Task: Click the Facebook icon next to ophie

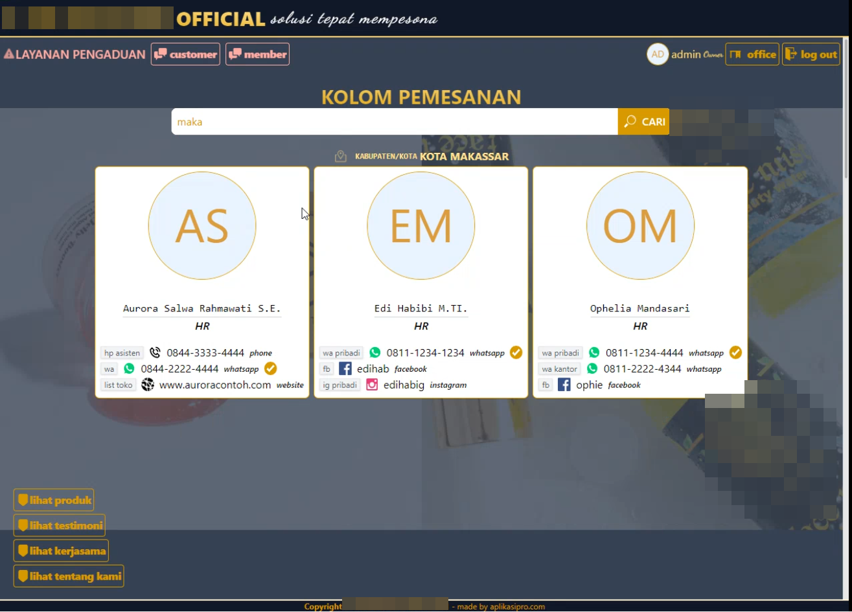Action: pos(564,385)
